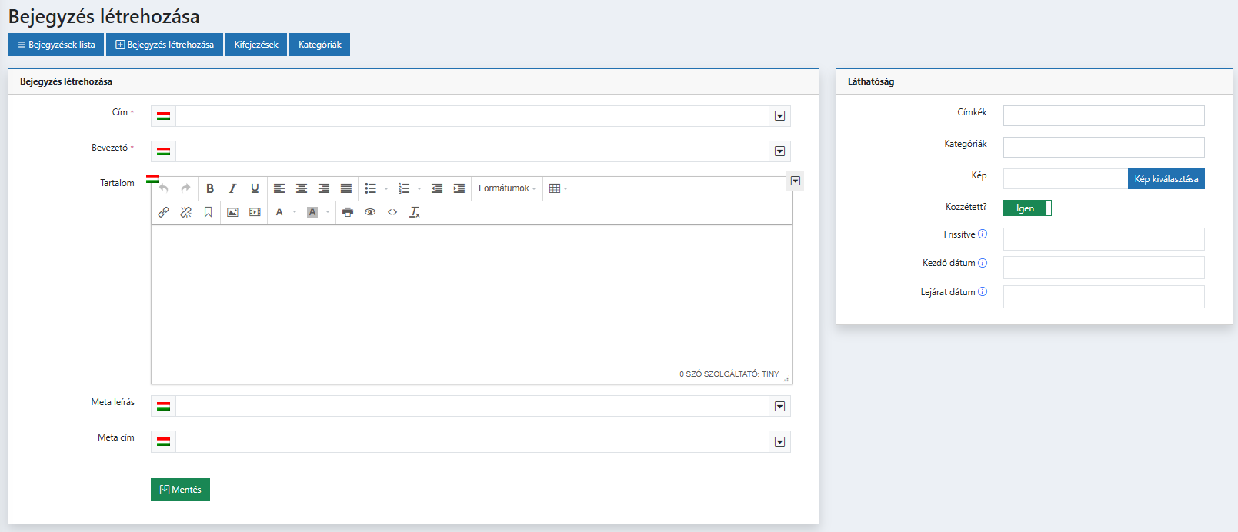Viewport: 1238px width, 532px height.
Task: Open the Formátumok dropdown
Action: click(507, 188)
